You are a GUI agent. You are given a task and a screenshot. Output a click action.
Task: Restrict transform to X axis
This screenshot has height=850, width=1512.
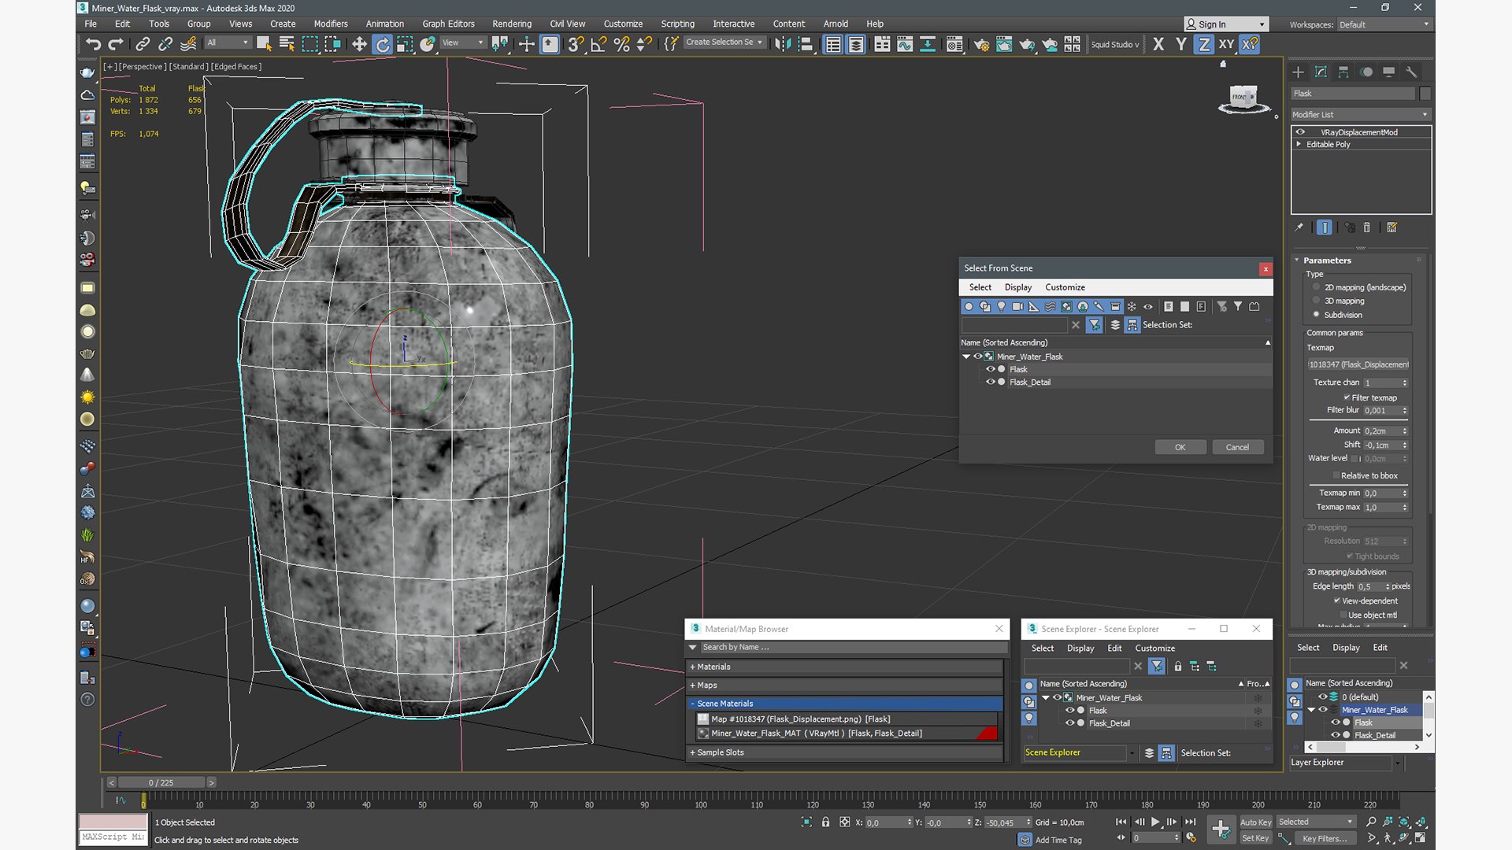pyautogui.click(x=1158, y=44)
